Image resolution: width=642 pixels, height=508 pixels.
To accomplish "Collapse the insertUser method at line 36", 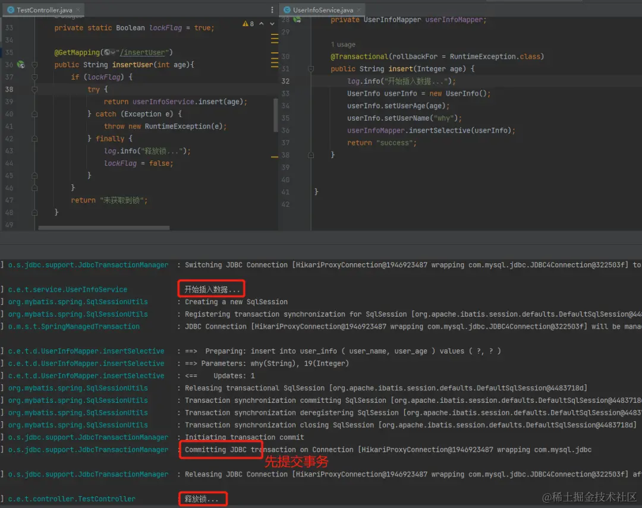I will coord(34,65).
